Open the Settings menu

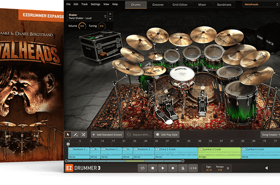pyautogui.click(x=95, y=4)
